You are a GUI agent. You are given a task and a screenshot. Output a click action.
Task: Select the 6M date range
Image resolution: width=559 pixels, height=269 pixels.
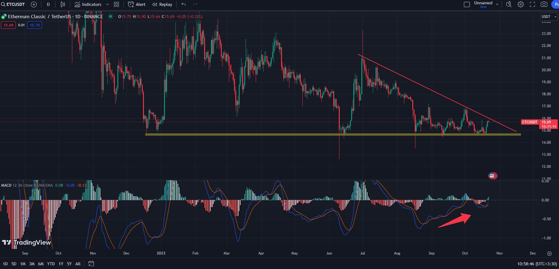41,264
